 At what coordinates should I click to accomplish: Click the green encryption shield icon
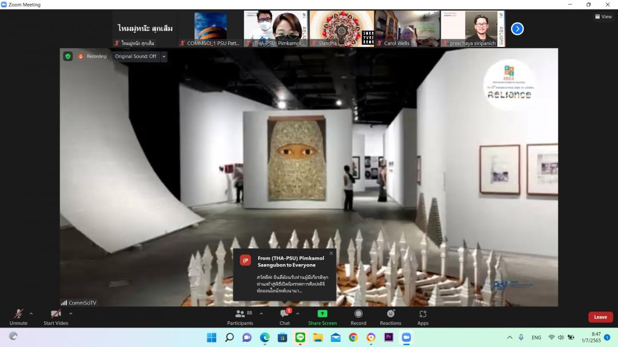coord(68,57)
